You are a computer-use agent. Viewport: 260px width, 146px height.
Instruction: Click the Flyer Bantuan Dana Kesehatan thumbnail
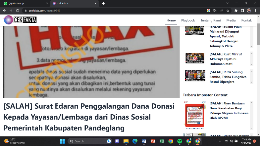(194, 115)
